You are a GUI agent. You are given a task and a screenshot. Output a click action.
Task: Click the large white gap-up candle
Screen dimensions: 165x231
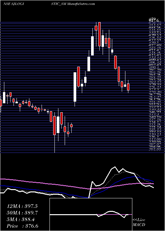point(75,87)
